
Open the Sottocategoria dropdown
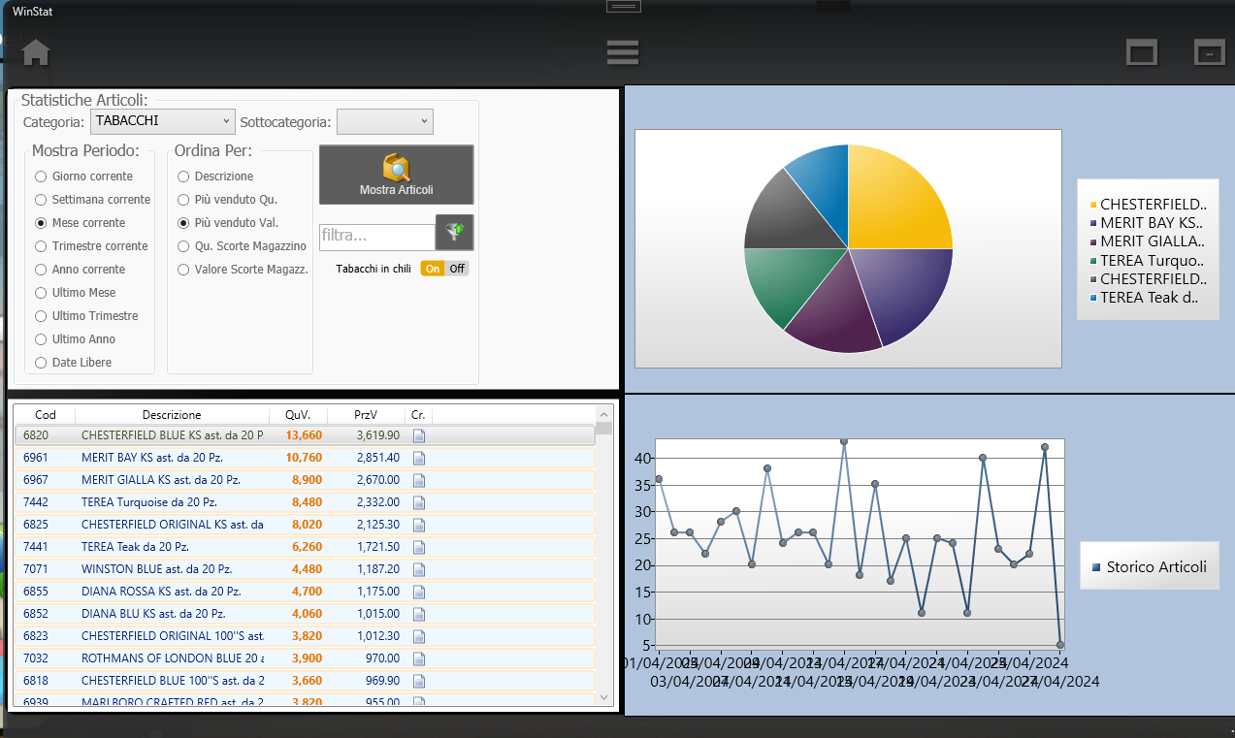pos(385,121)
